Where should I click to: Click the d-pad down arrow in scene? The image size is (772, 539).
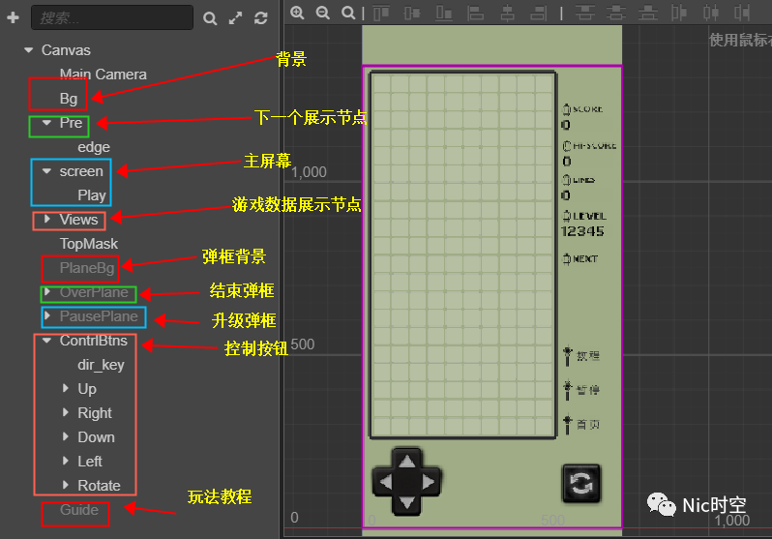pyautogui.click(x=406, y=503)
